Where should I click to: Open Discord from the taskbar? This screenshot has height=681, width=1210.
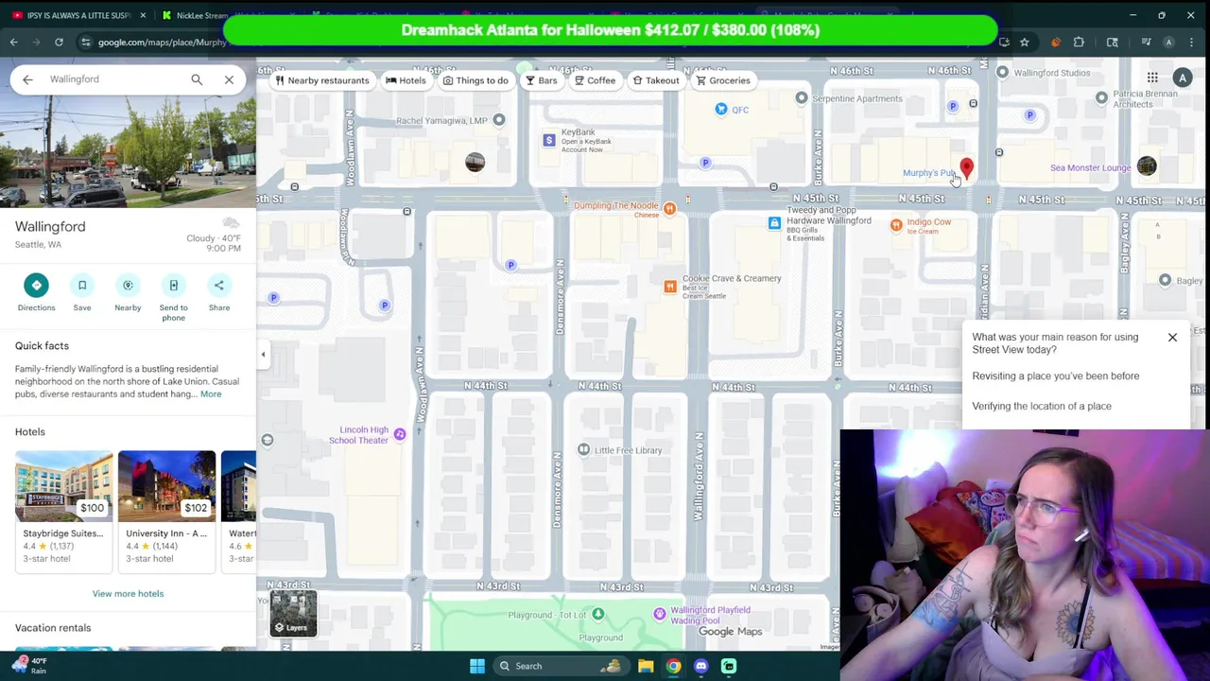click(700, 666)
